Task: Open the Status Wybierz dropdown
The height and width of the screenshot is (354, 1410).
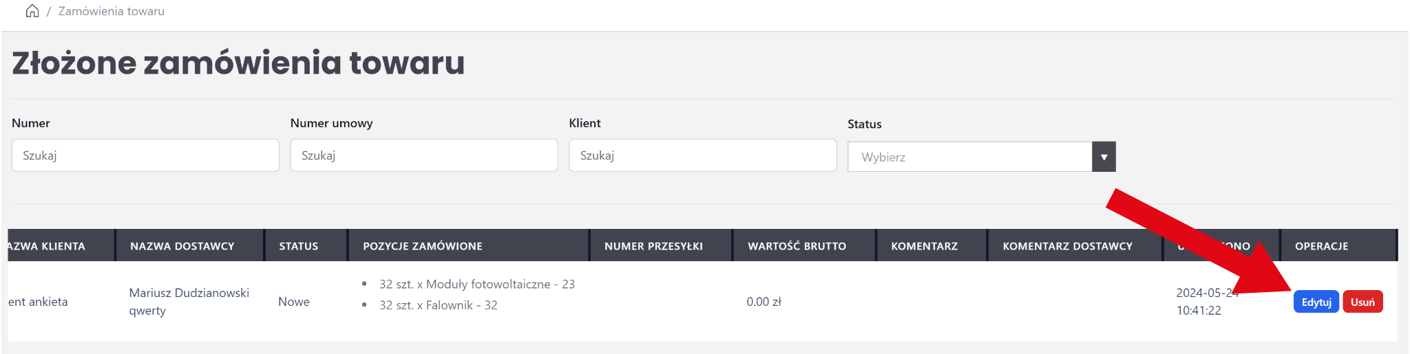Action: pos(969,157)
